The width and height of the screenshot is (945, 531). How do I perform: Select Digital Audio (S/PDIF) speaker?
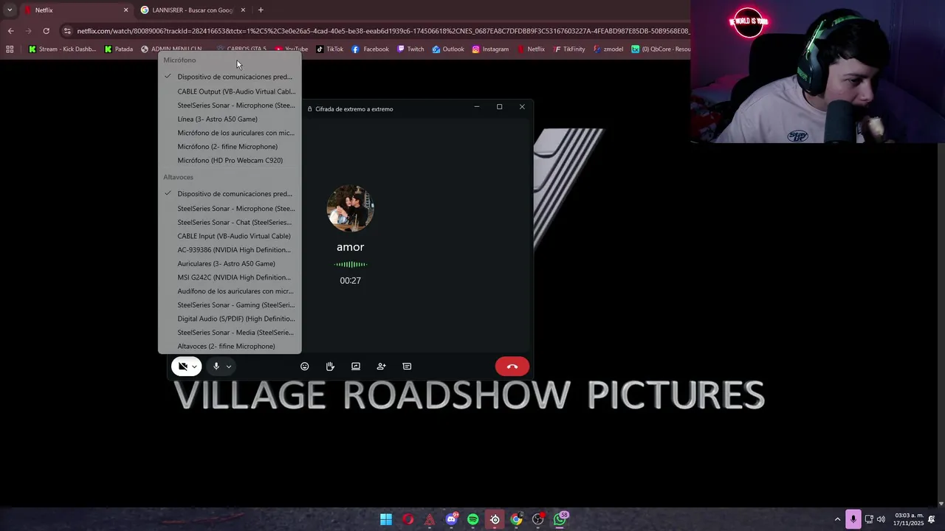[x=230, y=319]
